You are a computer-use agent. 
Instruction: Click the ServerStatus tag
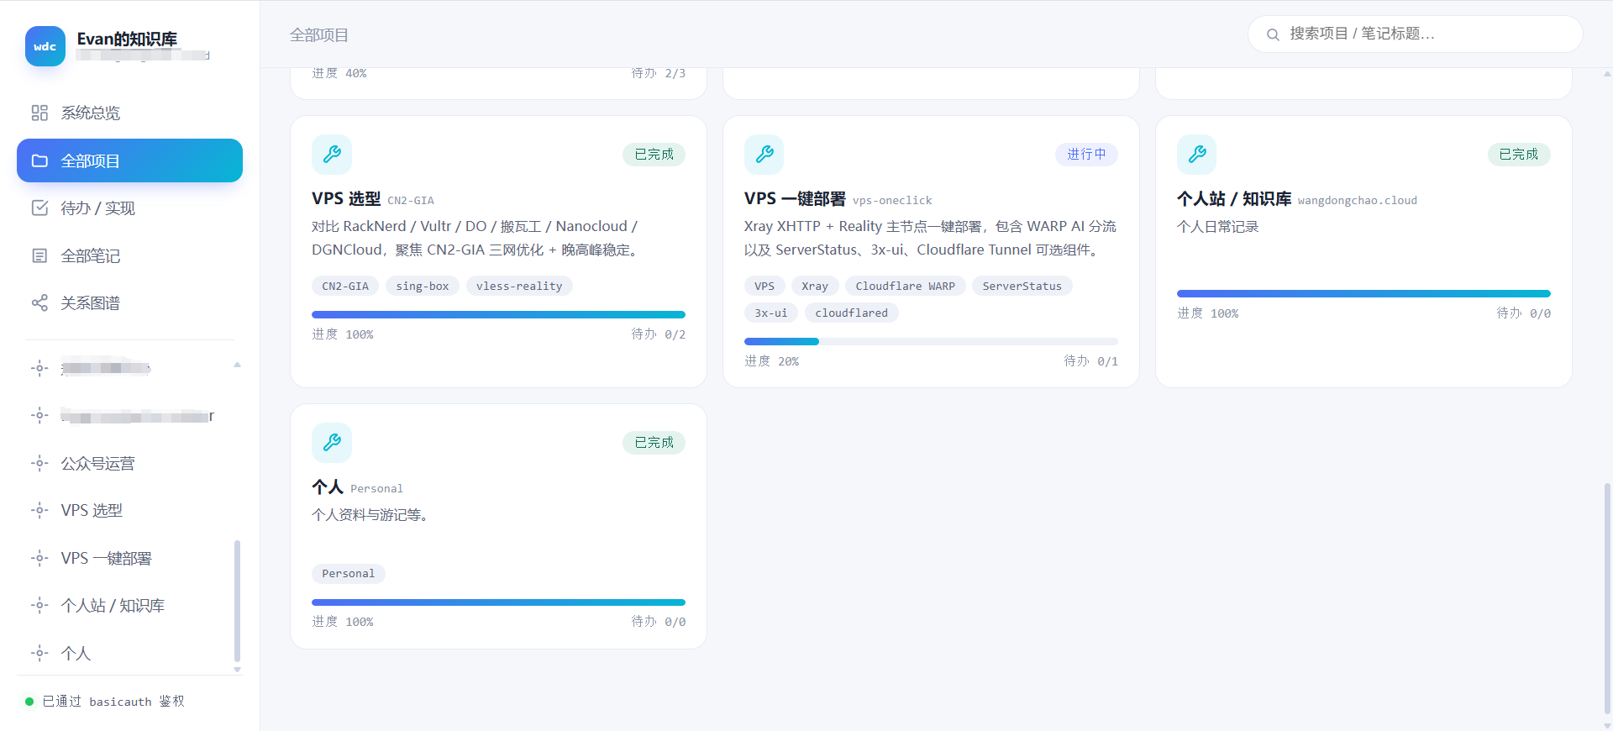coord(1022,287)
